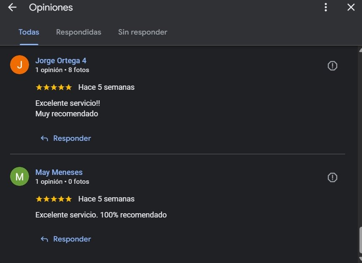Report Jorge Ortega 4's review

[x=333, y=66]
